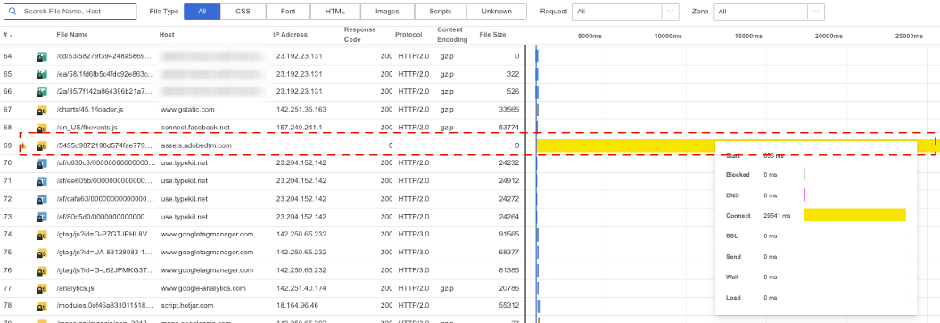Screen dimensions: 940x323
Task: Click the script icon for loader.js row
Action: tap(42, 111)
